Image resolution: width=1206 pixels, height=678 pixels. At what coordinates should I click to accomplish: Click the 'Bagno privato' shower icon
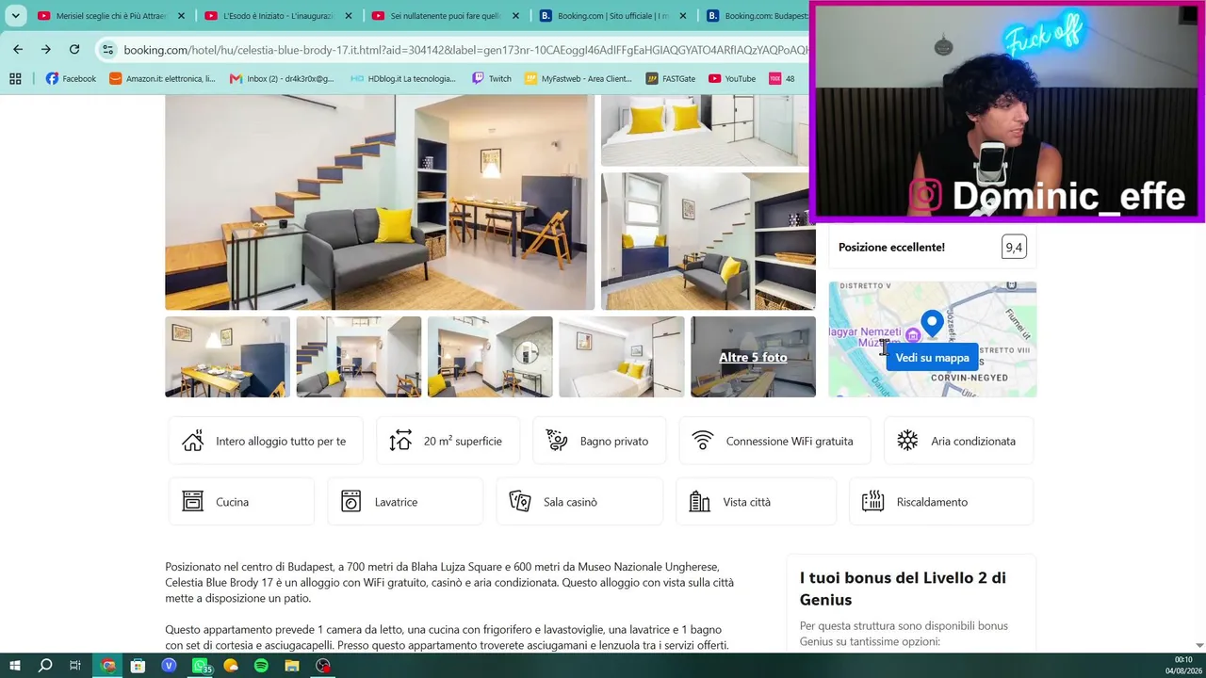[x=557, y=441]
